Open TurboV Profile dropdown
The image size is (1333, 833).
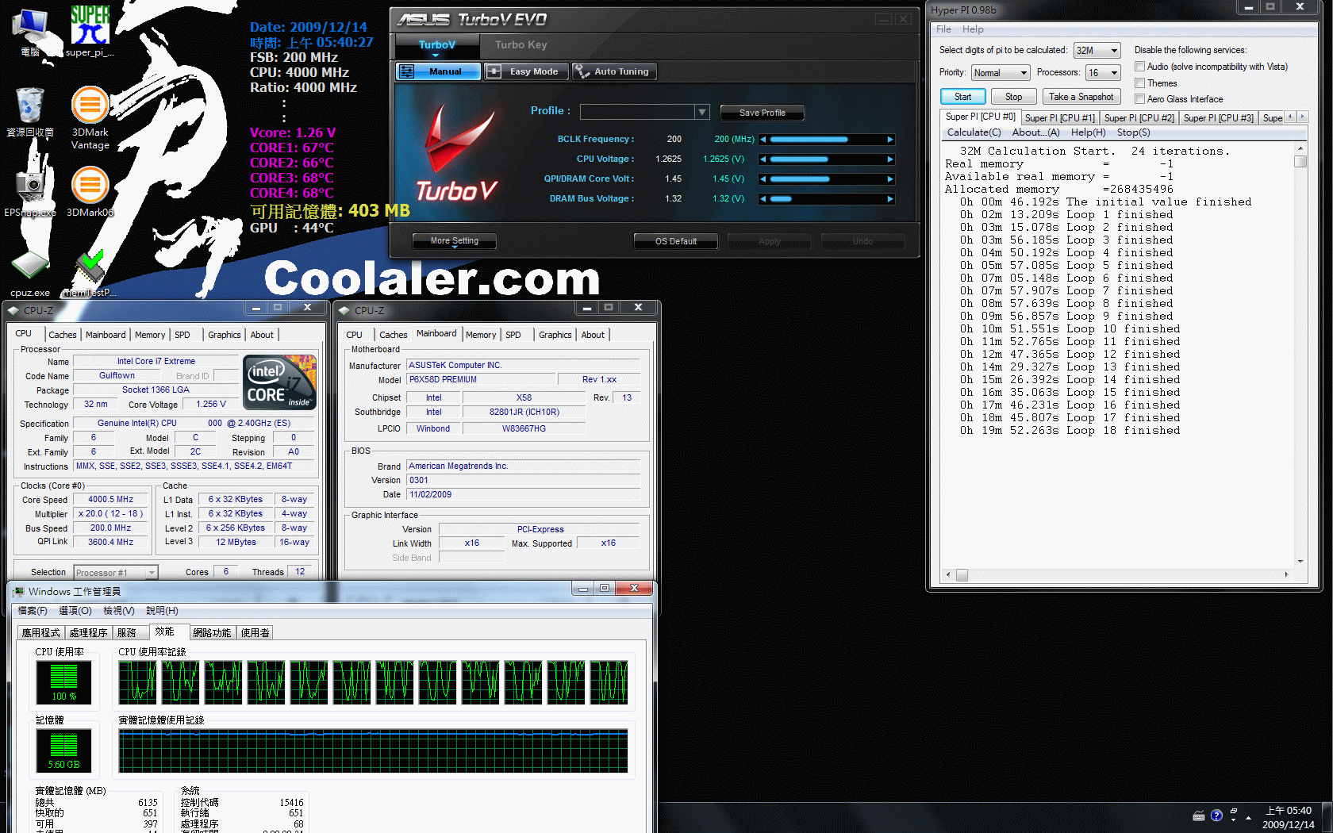click(x=702, y=112)
